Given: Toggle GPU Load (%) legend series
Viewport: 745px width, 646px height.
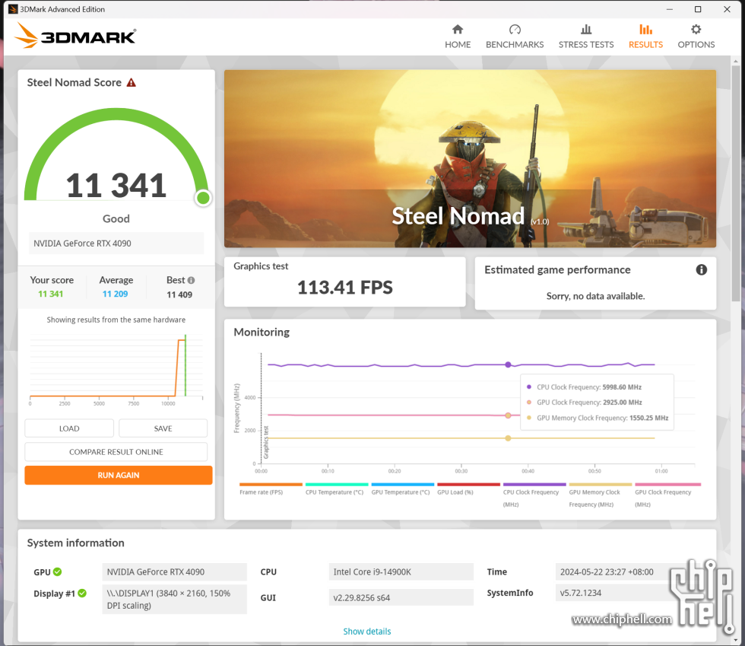Looking at the screenshot, I should click(x=468, y=489).
